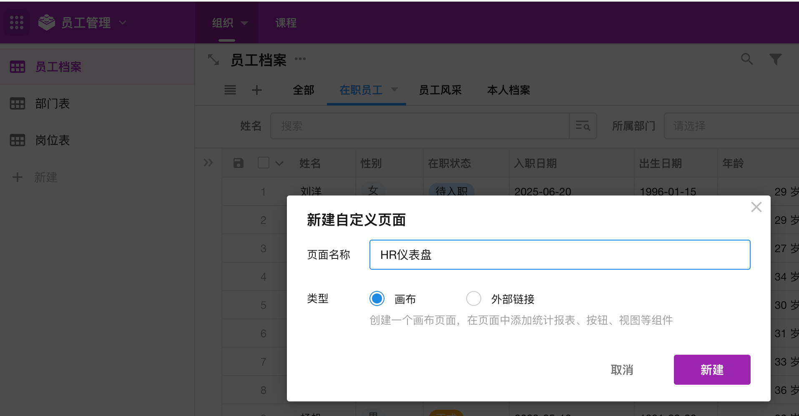Select the 画布 radio button
This screenshot has height=416, width=799.
pyautogui.click(x=377, y=298)
